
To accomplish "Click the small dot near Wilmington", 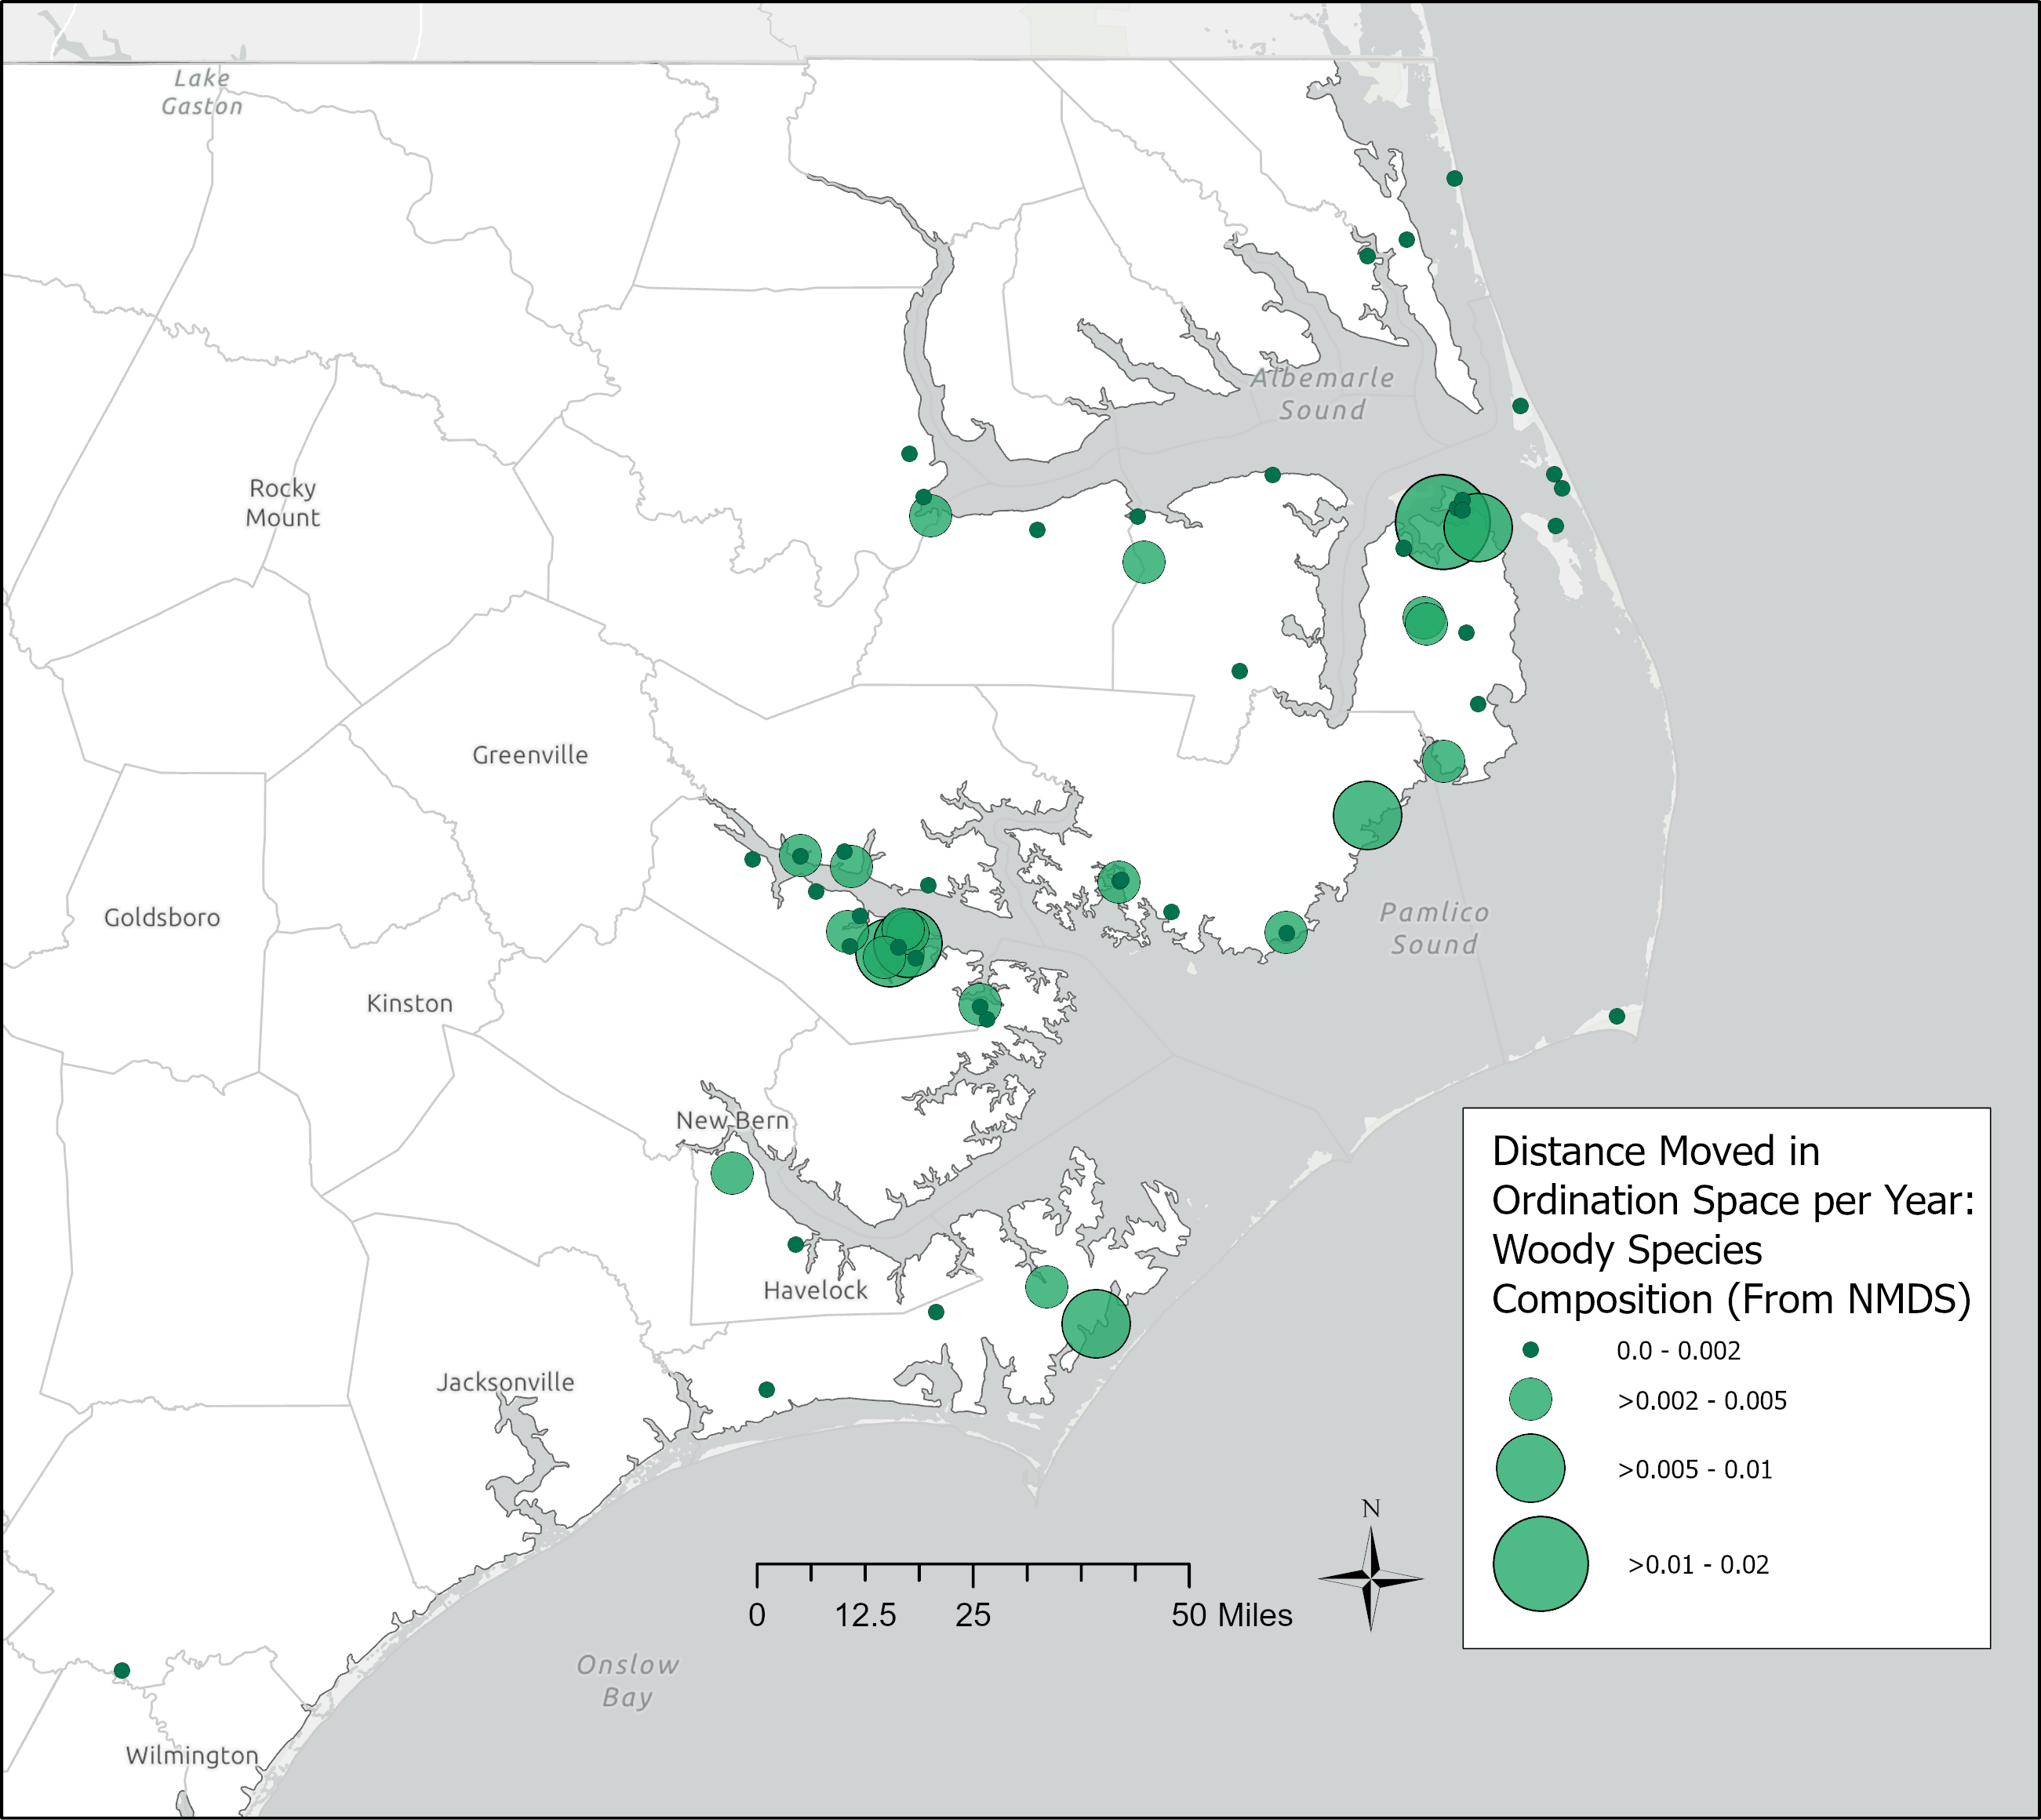I will pyautogui.click(x=122, y=1670).
